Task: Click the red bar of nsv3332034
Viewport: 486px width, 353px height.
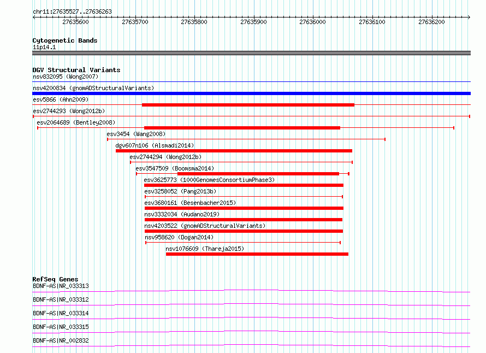Action: (244, 220)
